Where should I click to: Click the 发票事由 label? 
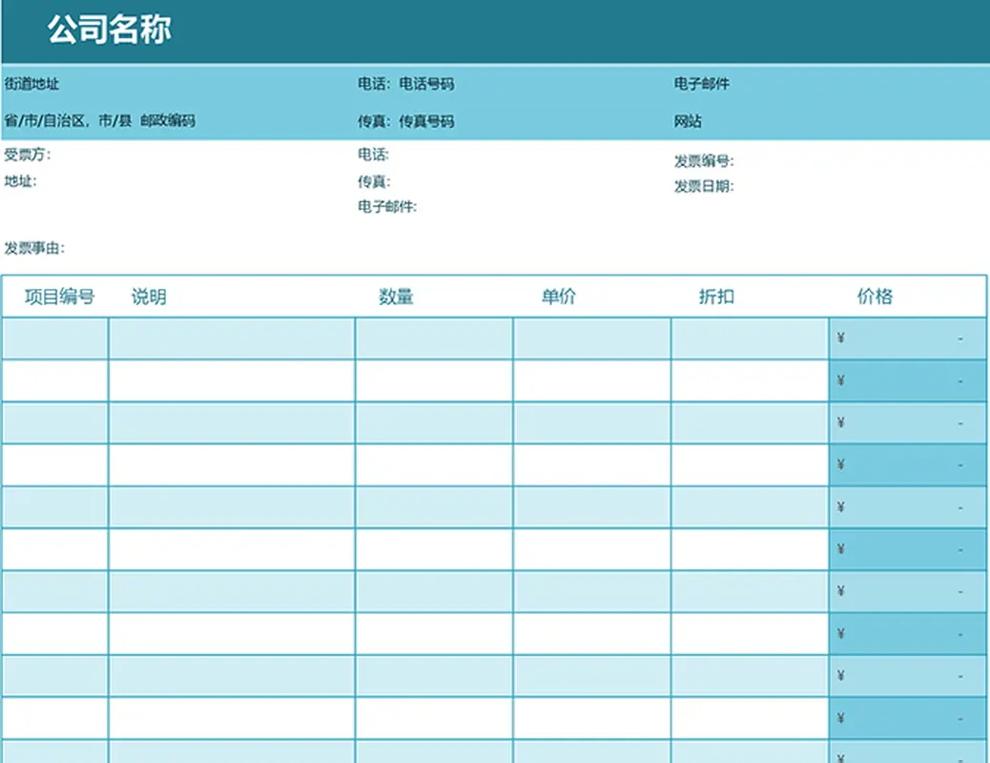tap(34, 248)
